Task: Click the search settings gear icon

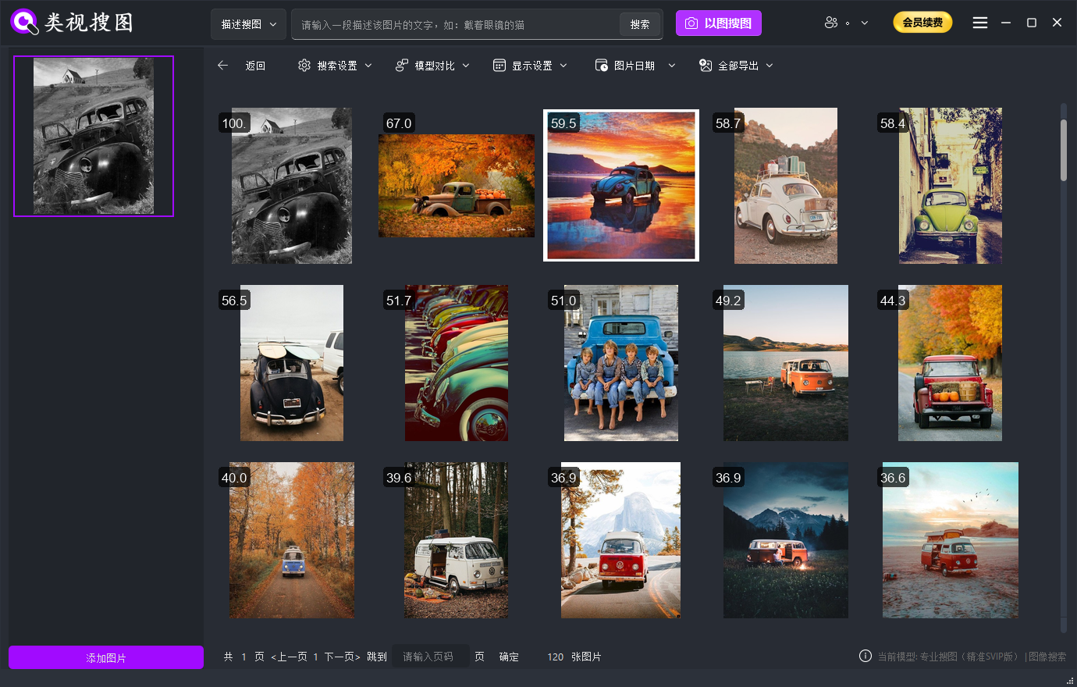Action: pos(304,66)
